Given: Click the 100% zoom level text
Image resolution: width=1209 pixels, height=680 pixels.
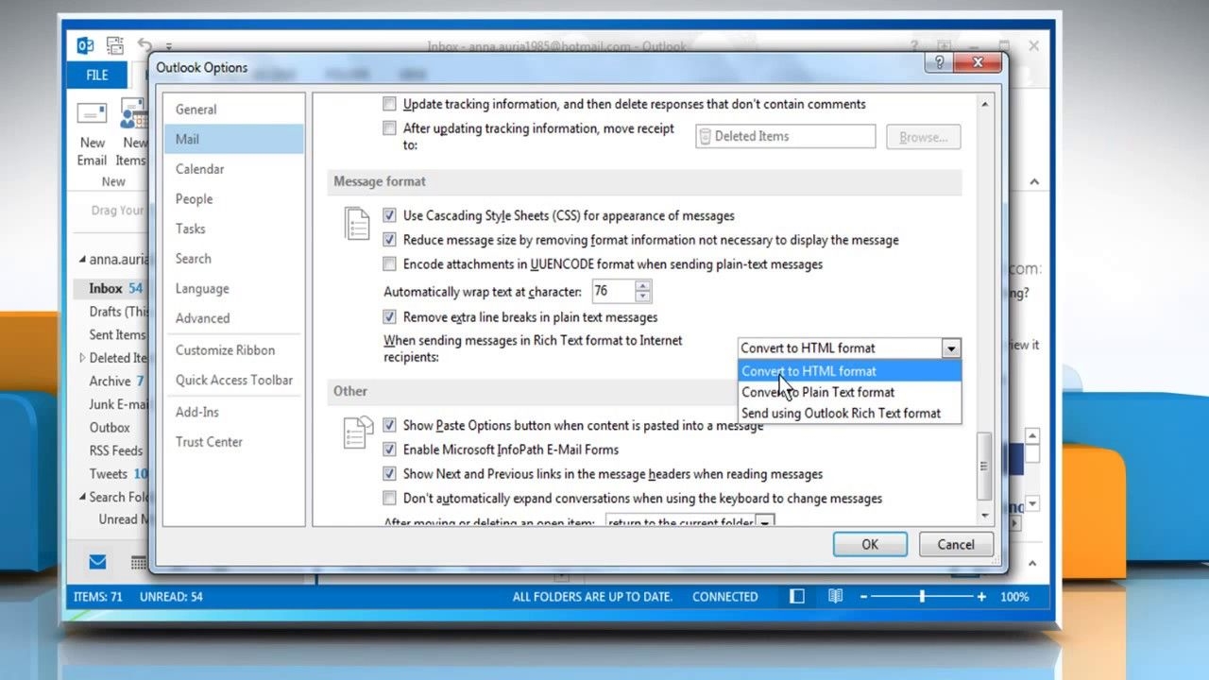Looking at the screenshot, I should 1014,597.
